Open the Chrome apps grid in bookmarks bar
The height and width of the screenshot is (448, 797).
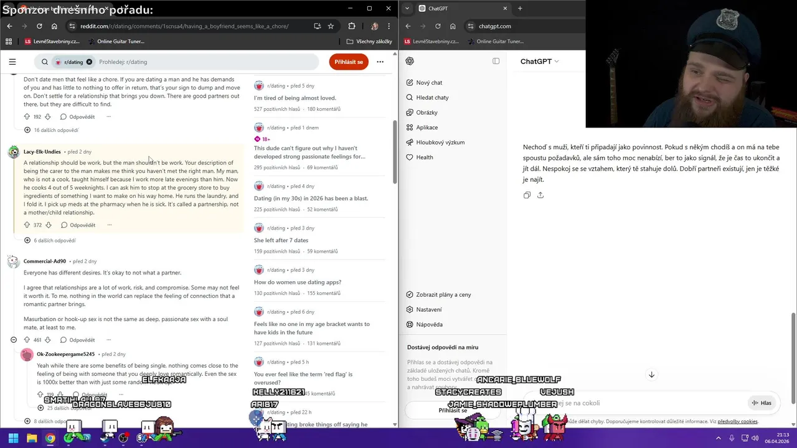click(9, 42)
